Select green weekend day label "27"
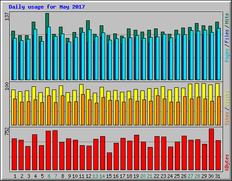This screenshot has width=232, height=181. point(190,176)
